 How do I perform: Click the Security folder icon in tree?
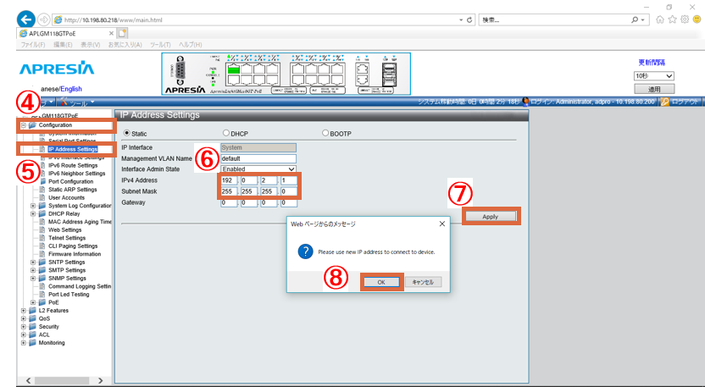click(x=32, y=326)
